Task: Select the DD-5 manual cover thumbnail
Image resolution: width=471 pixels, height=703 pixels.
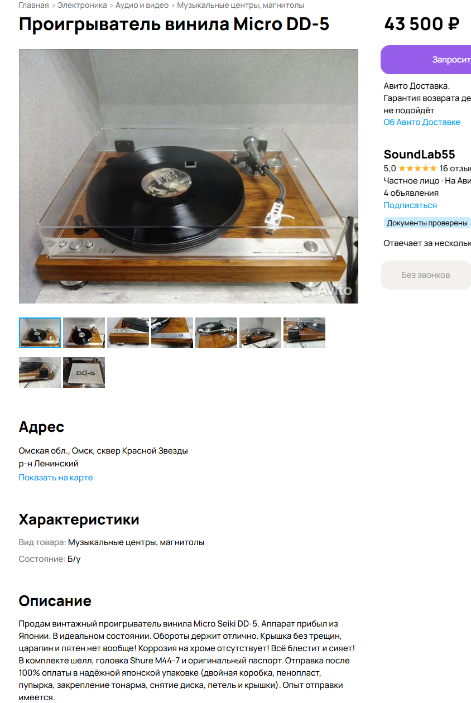Action: pyautogui.click(x=84, y=372)
